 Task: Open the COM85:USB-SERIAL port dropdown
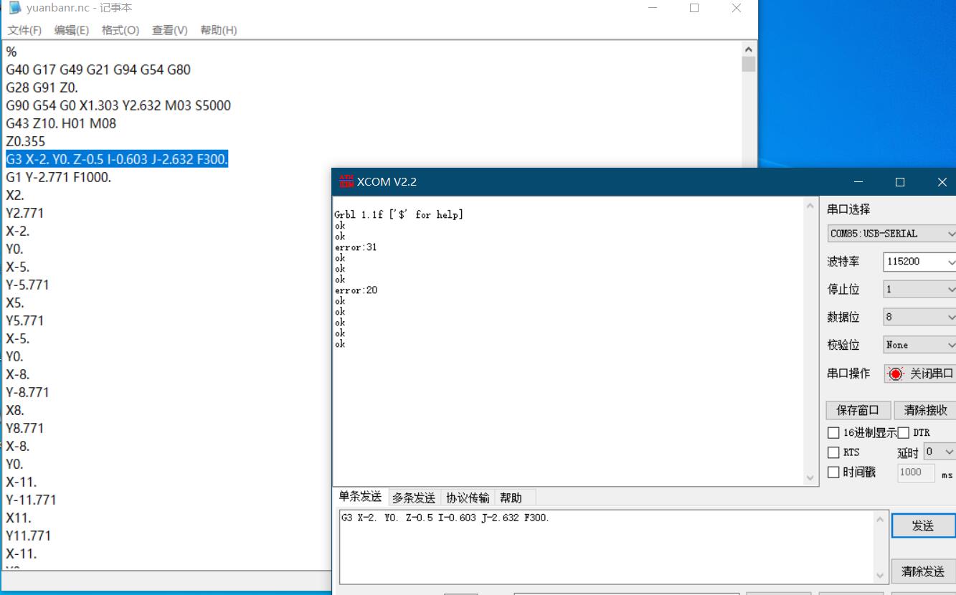[891, 234]
